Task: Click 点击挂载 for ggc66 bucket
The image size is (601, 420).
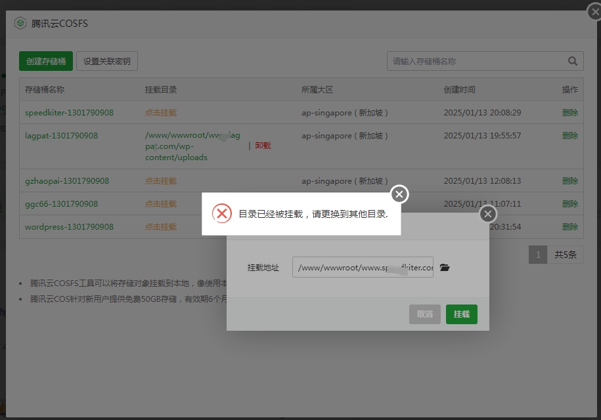Action: [x=161, y=203]
